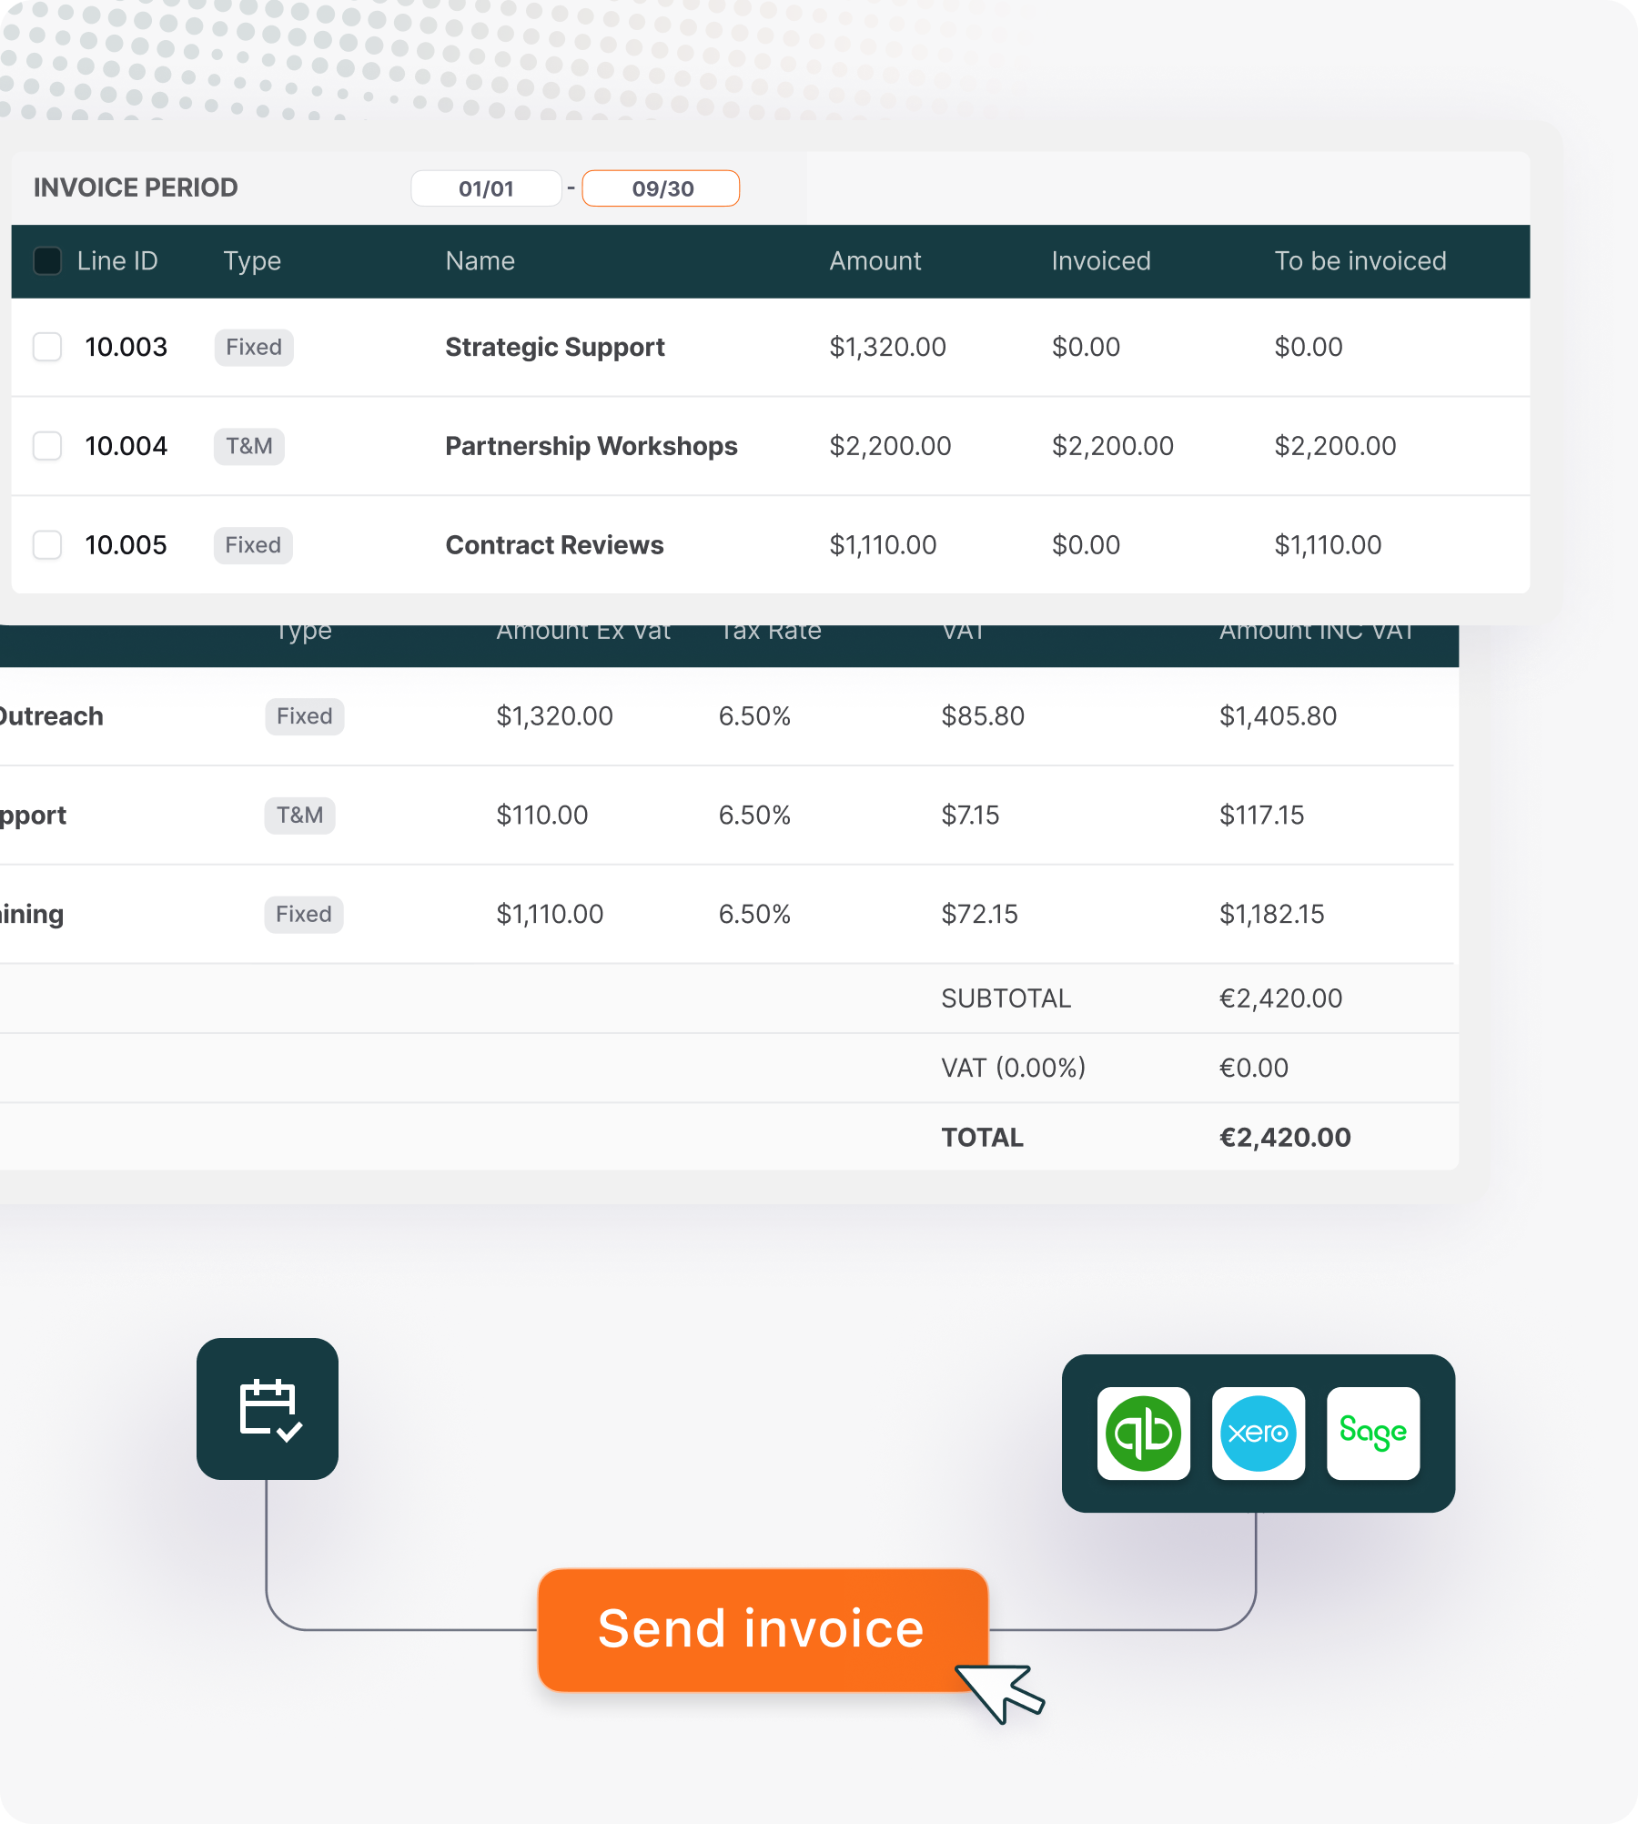1638x1824 pixels.
Task: Click the $72.15 VAT value
Action: click(979, 914)
